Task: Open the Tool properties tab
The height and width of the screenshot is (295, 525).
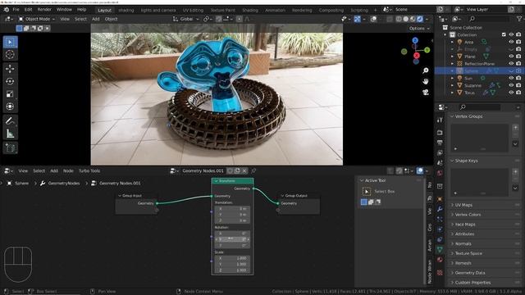Action: (x=440, y=120)
